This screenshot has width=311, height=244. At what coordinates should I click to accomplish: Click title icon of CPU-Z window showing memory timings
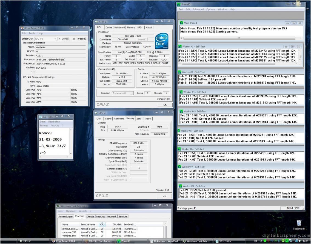tap(96, 113)
